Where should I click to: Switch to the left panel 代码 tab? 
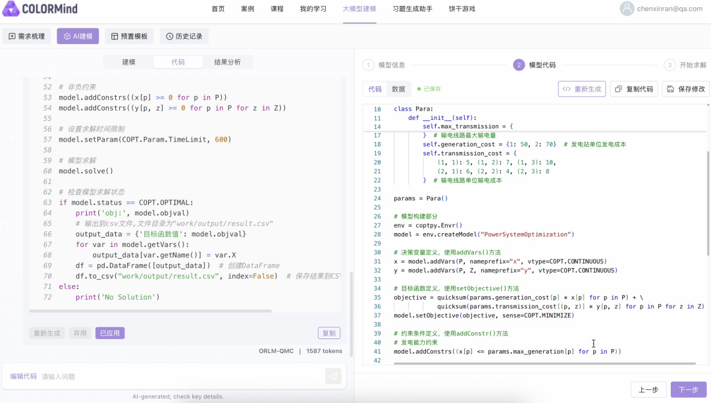coord(178,62)
